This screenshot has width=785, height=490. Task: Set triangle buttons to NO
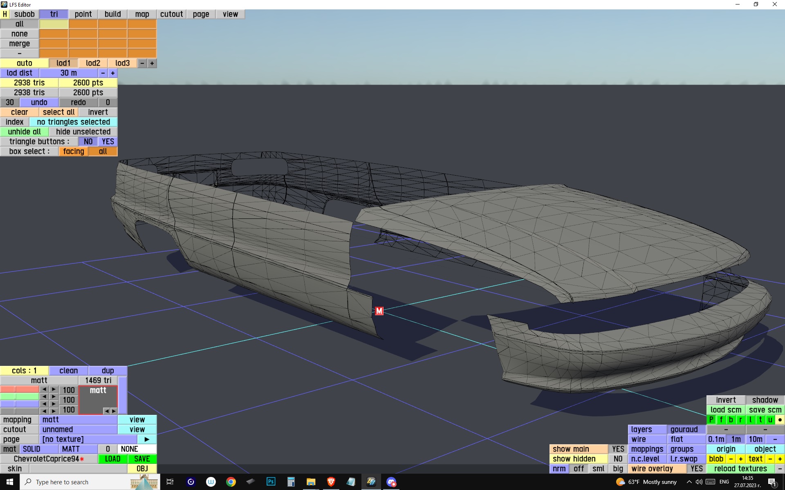point(88,142)
